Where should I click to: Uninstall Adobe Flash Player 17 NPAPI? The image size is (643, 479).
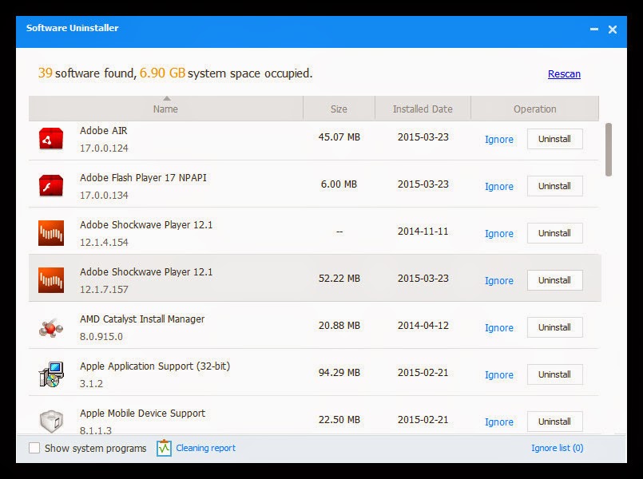click(x=554, y=186)
